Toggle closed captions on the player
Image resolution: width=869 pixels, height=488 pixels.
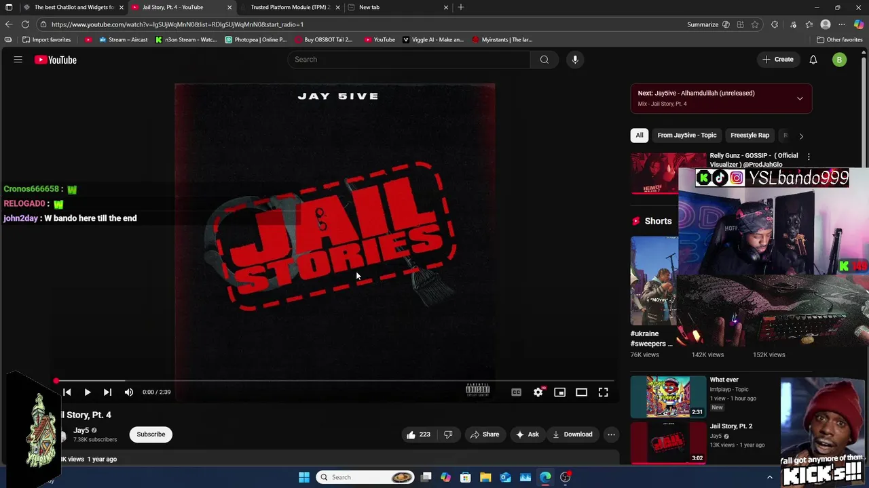(x=517, y=392)
